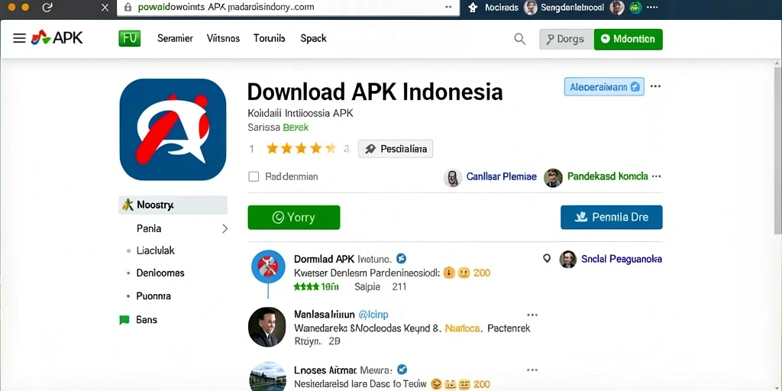Open the Torunils nav menu
The image size is (782, 391).
270,38
